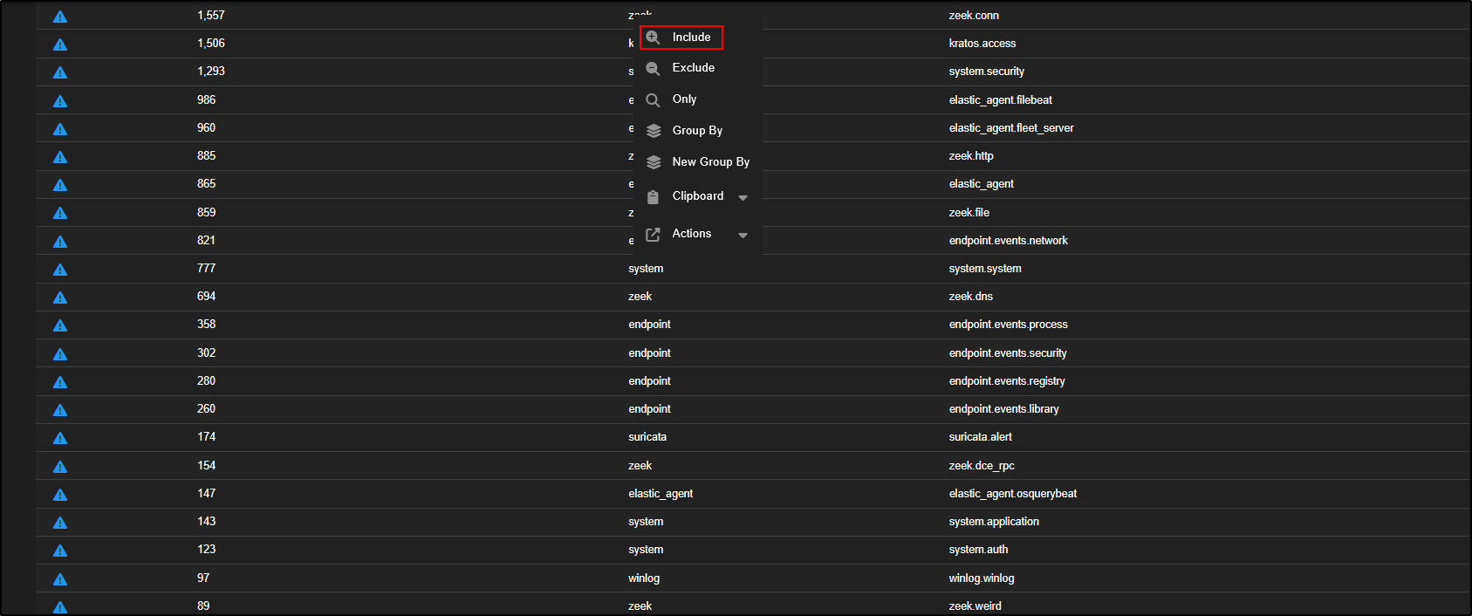Click the alert triangle icon beside count 174
Image resolution: width=1472 pixels, height=616 pixels.
tap(60, 438)
